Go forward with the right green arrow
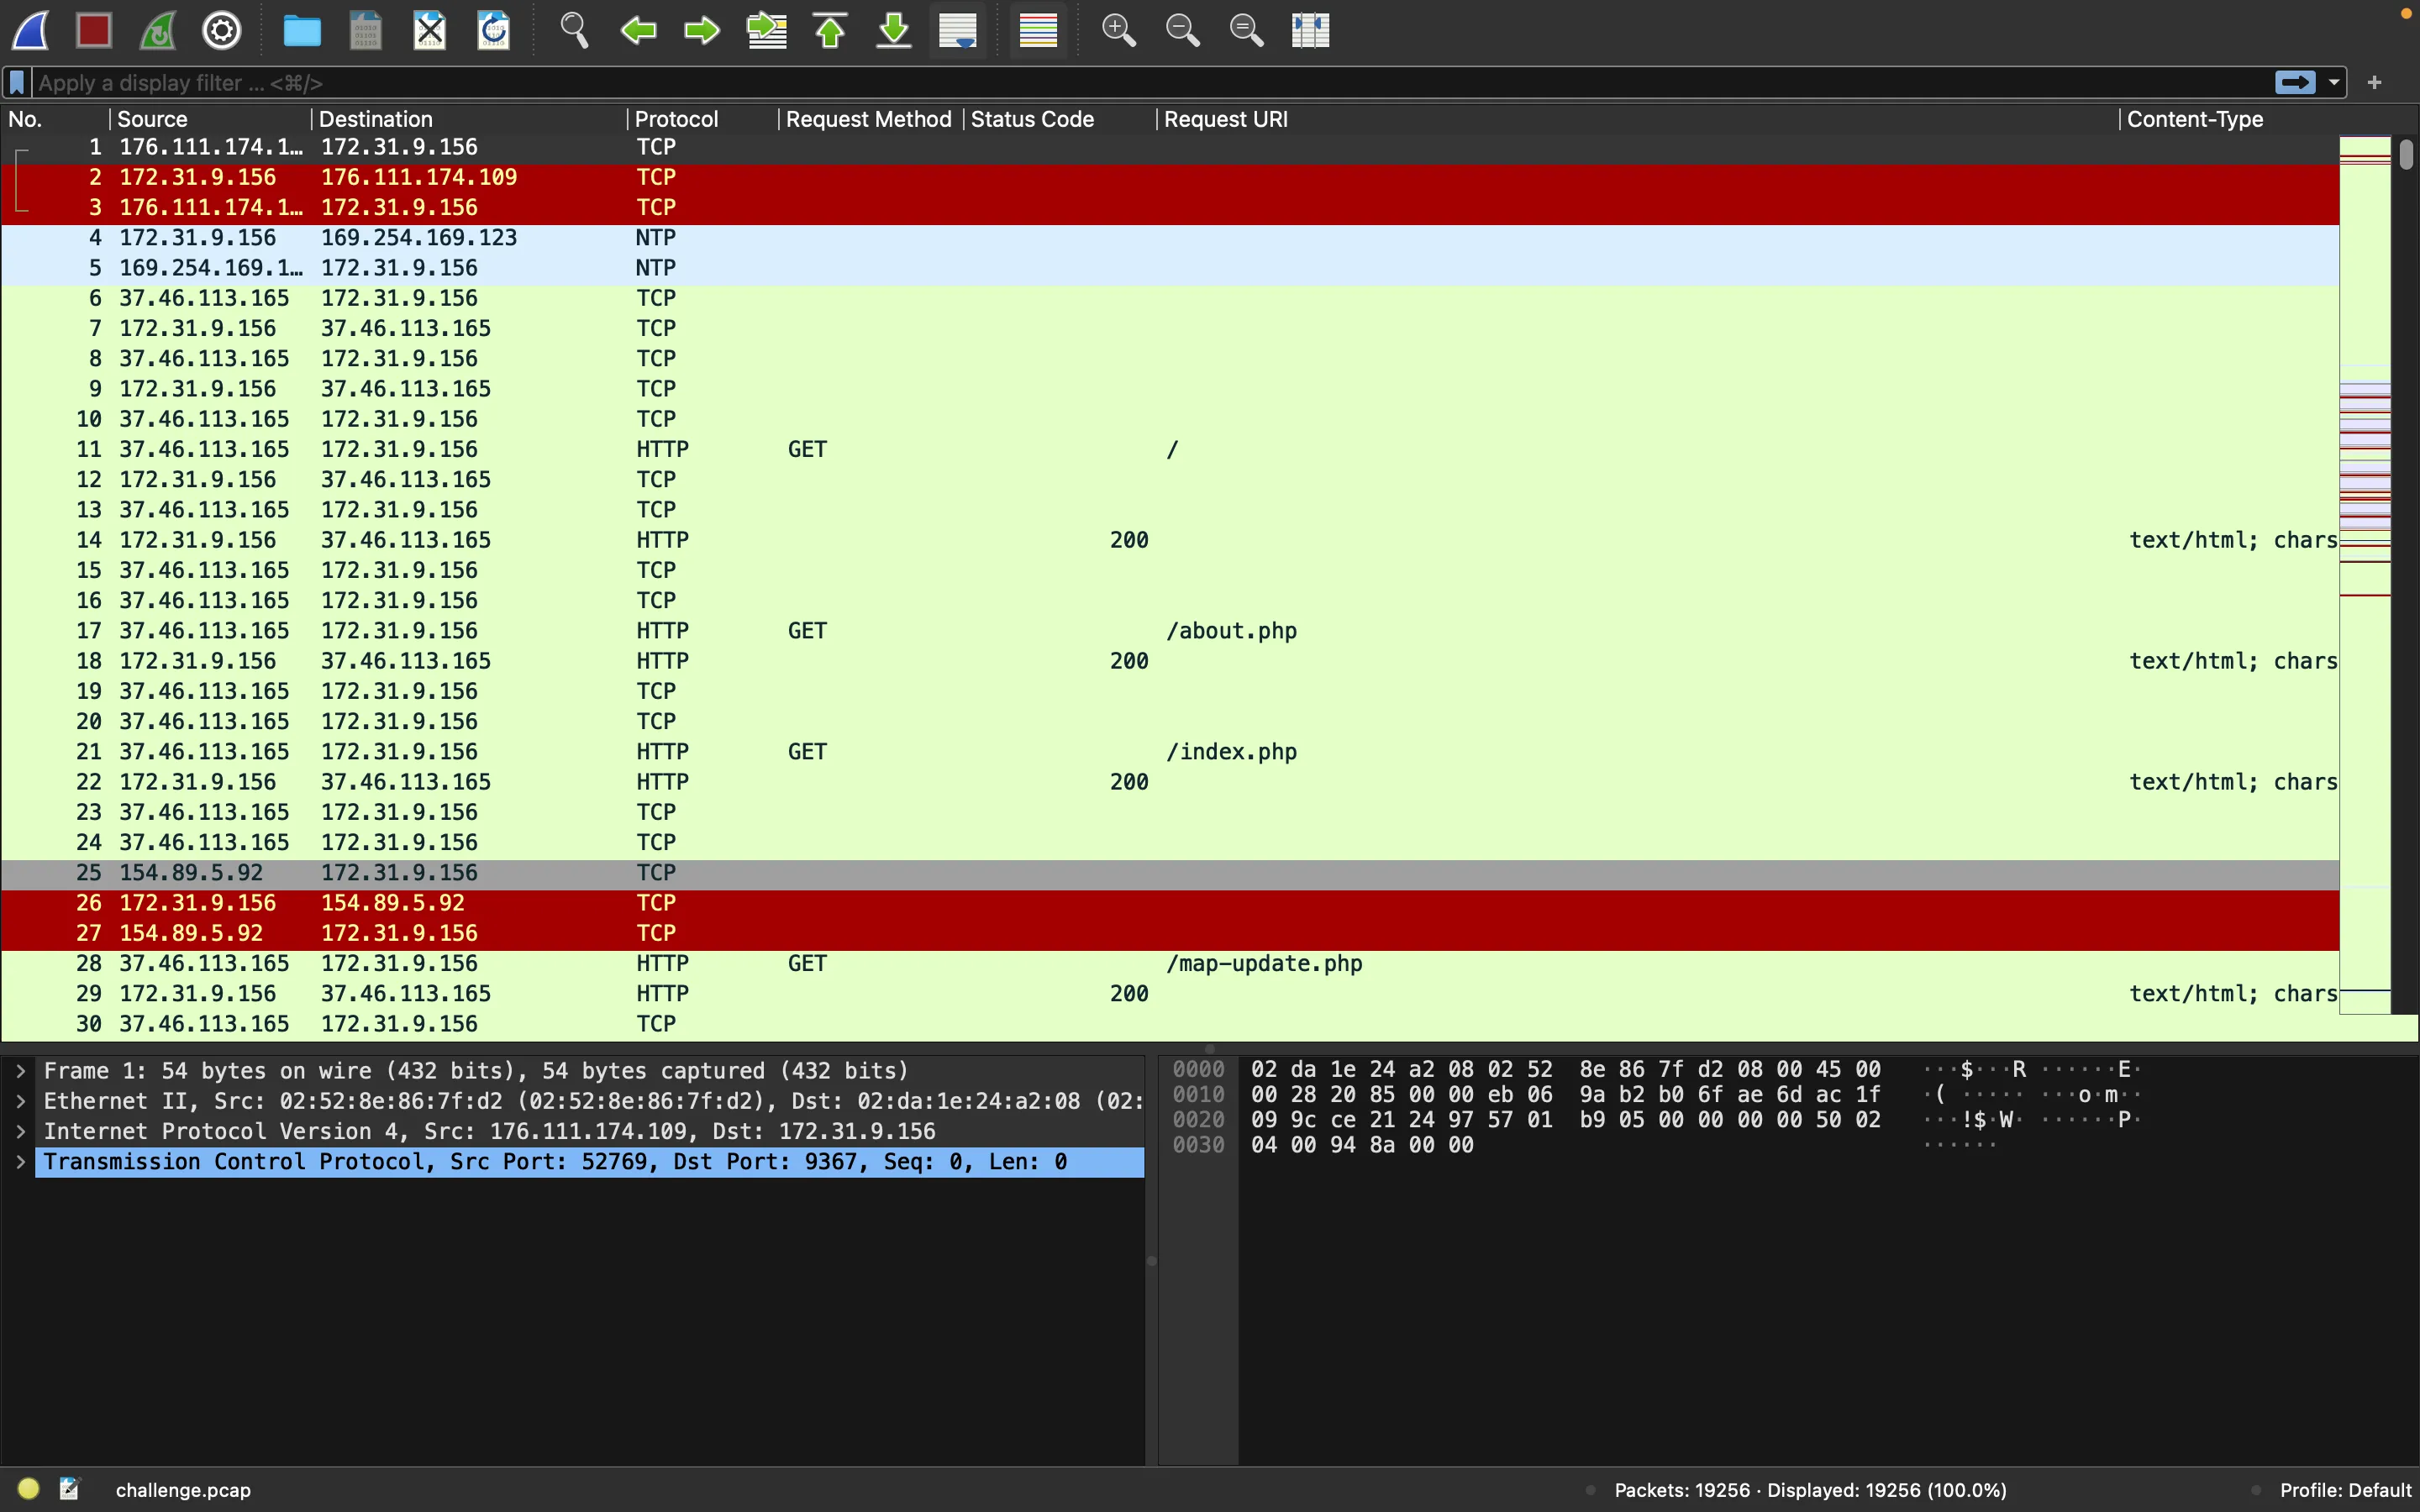This screenshot has width=2420, height=1512. (x=702, y=30)
